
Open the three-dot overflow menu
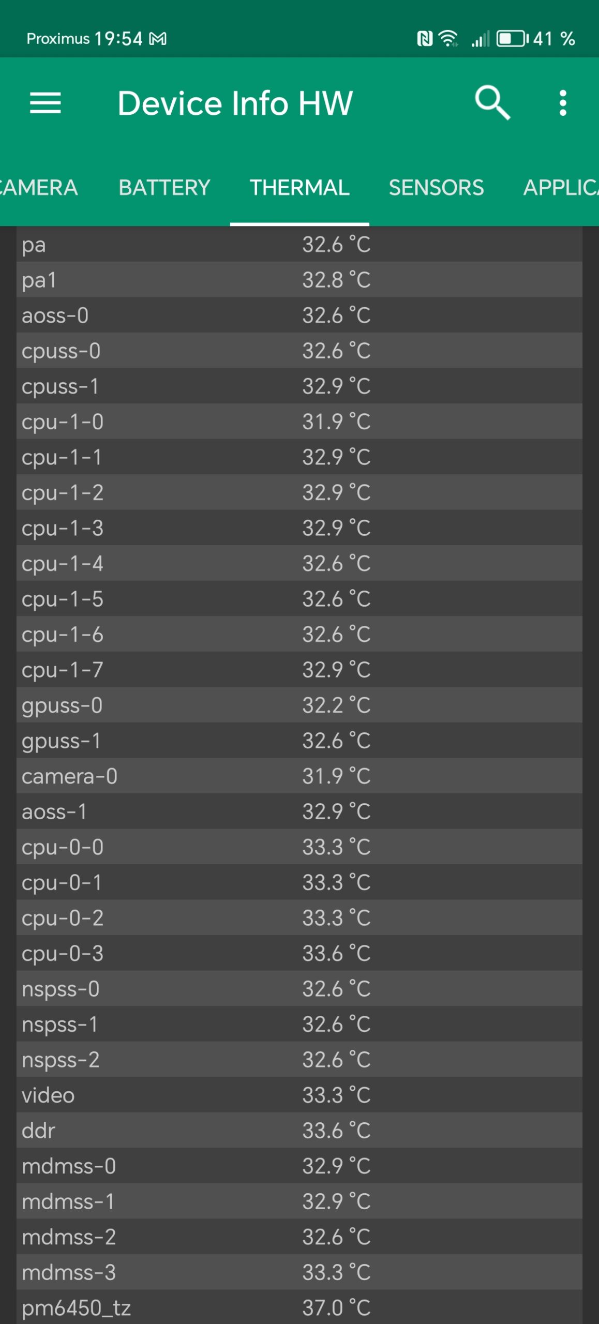[x=563, y=103]
